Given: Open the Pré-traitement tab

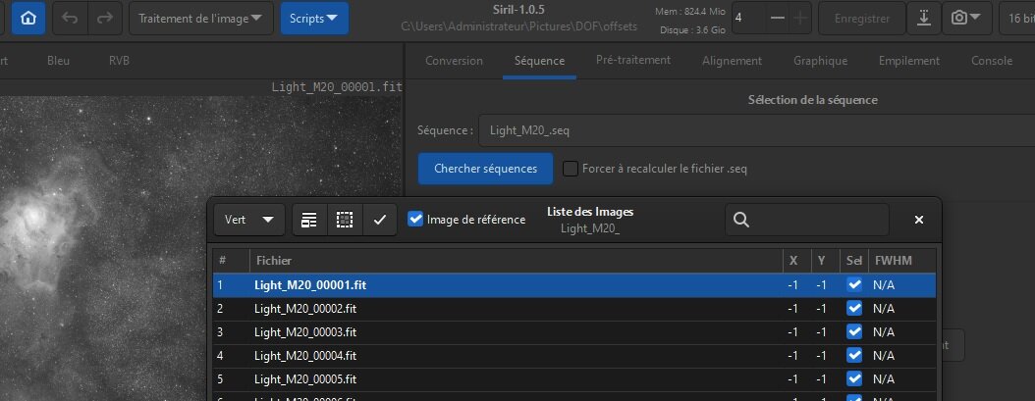Looking at the screenshot, I should click(633, 60).
